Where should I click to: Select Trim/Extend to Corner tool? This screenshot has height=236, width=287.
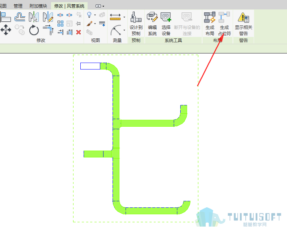coord(48,30)
